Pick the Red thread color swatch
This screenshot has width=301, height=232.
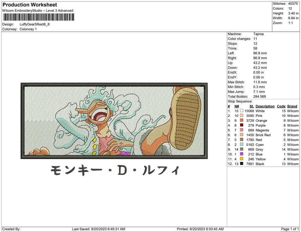click(241, 139)
